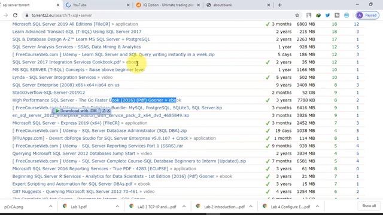Bookmark this page with the star icon
This screenshot has height=215, width=383.
pos(297,16)
